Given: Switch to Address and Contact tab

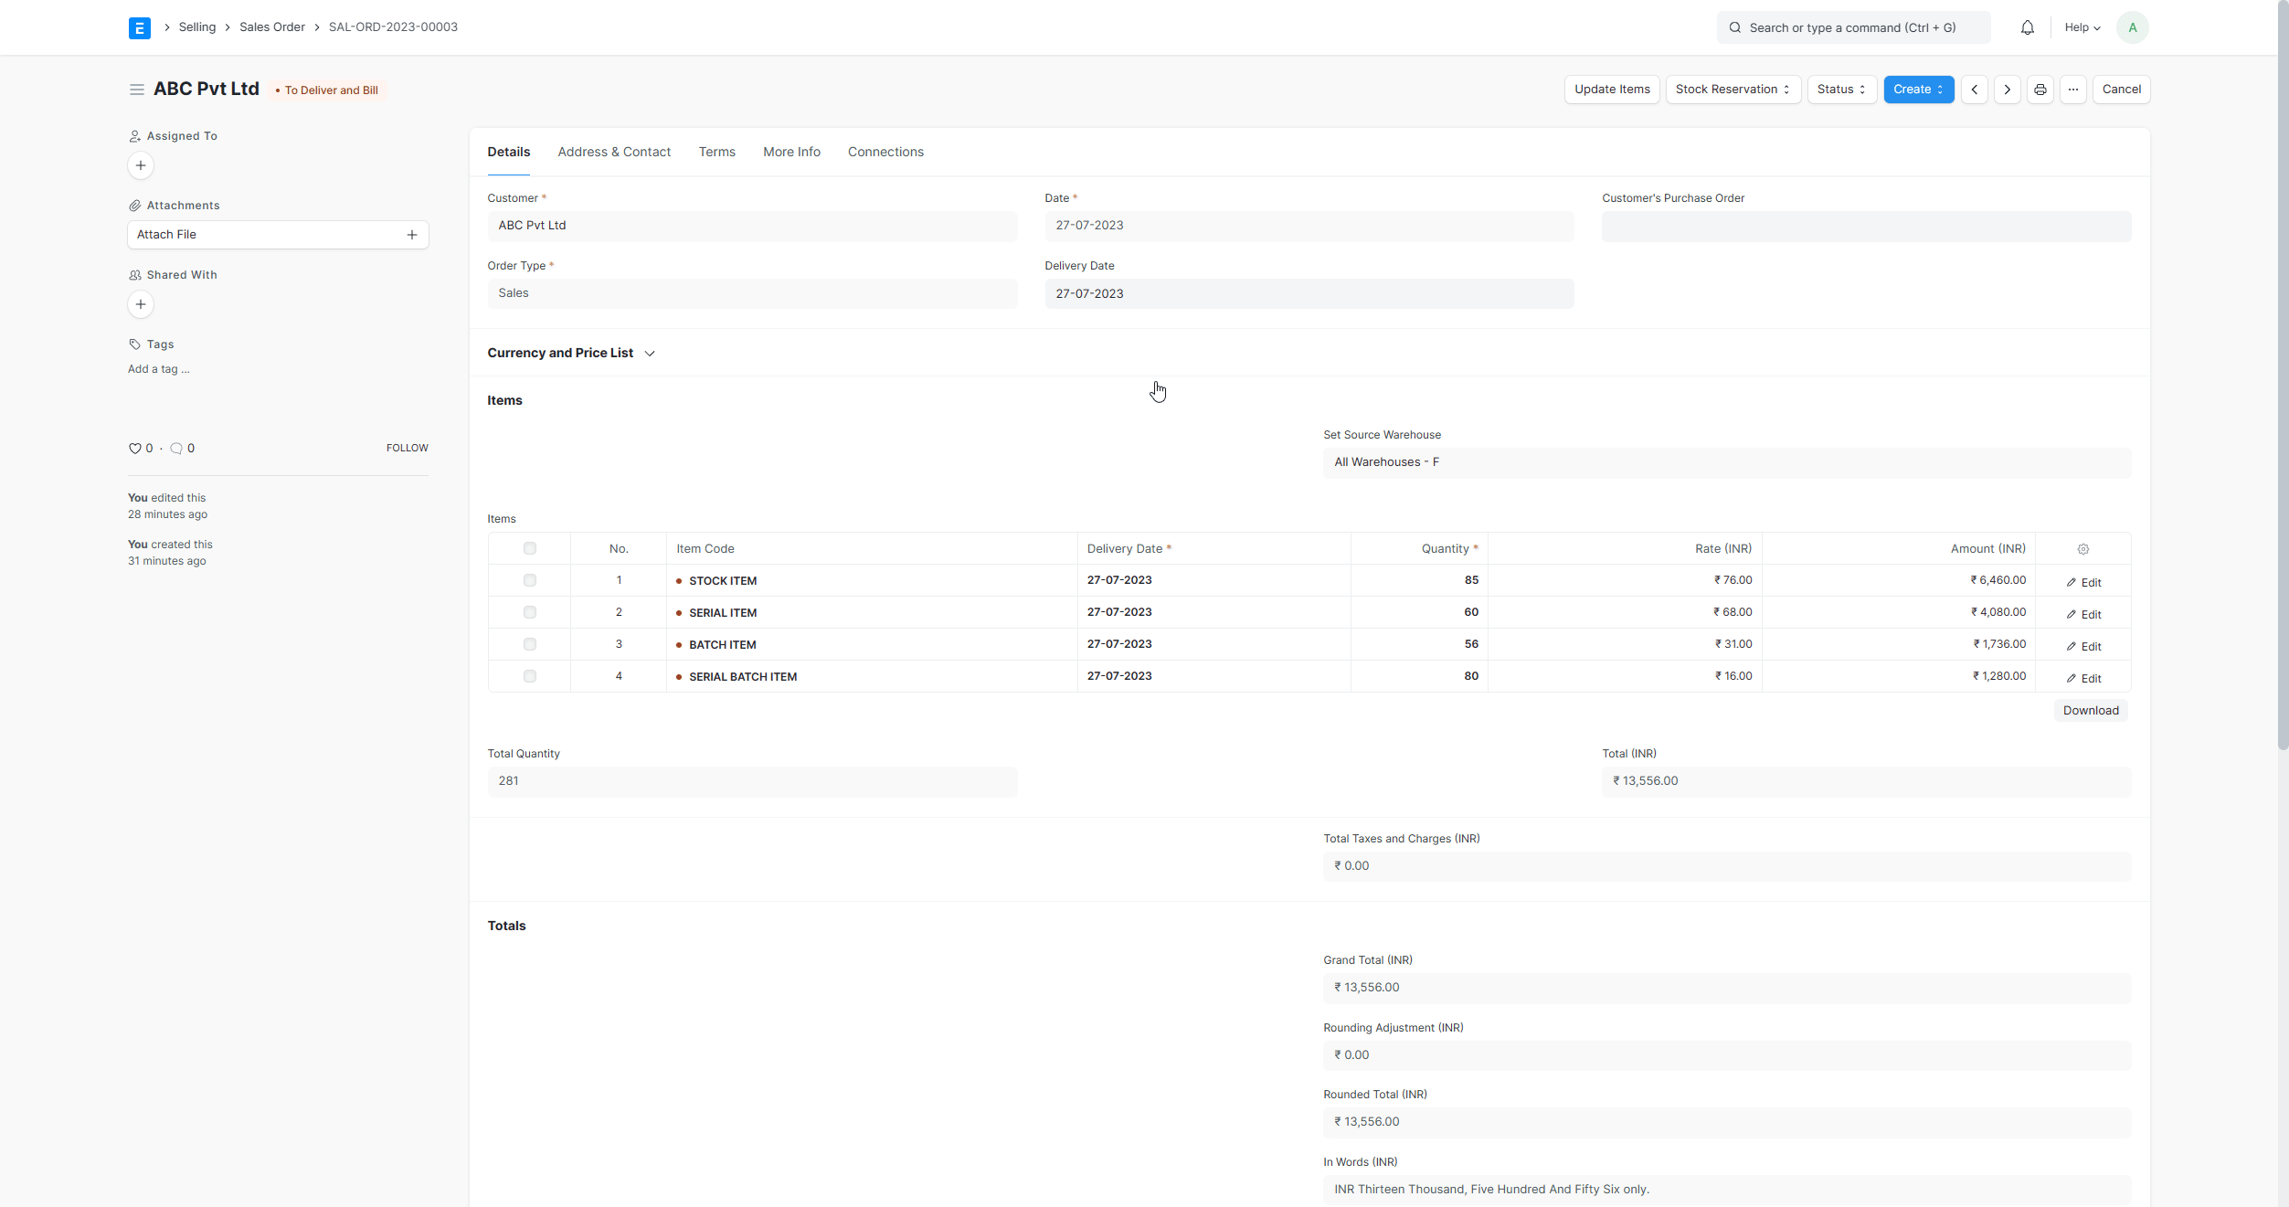Looking at the screenshot, I should tap(613, 152).
